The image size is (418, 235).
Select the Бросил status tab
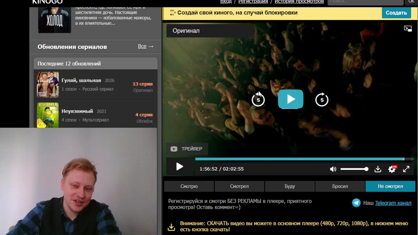tap(340, 186)
